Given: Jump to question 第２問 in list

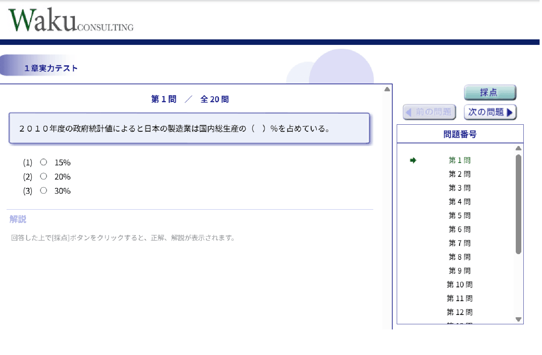Looking at the screenshot, I should tap(460, 174).
